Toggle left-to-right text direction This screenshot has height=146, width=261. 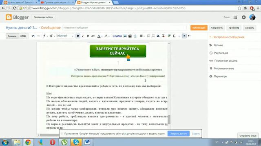pyautogui.click(x=184, y=36)
